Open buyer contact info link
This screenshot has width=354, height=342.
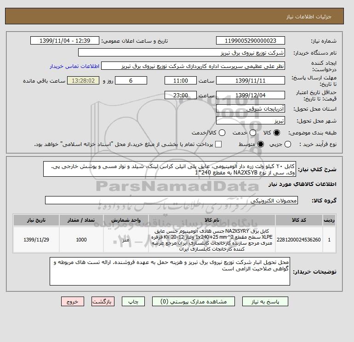[x=74, y=66]
